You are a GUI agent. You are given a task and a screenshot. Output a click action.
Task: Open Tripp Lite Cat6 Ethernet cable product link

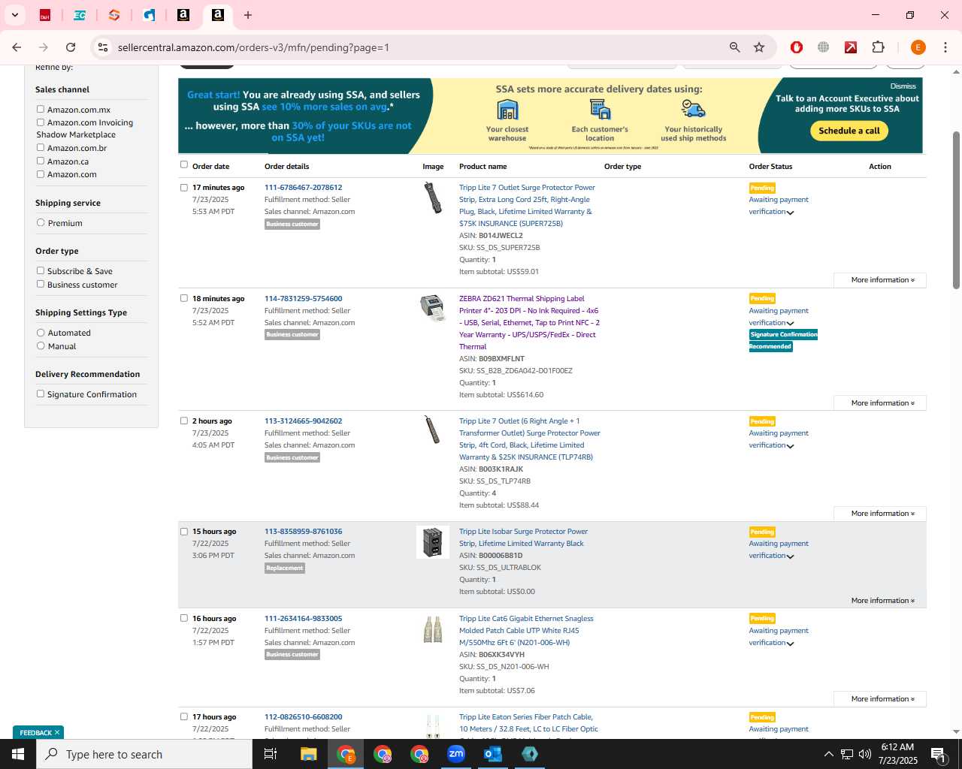tap(526, 631)
